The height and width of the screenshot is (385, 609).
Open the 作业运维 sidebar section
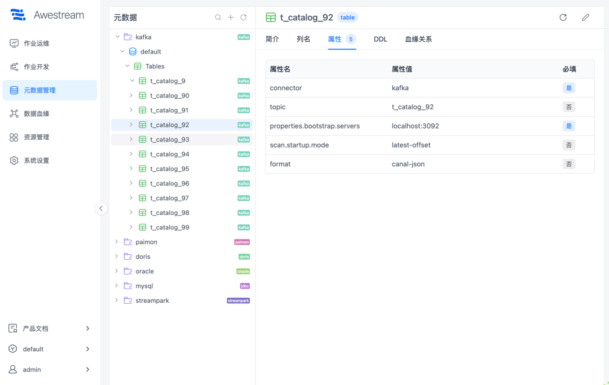coord(49,43)
